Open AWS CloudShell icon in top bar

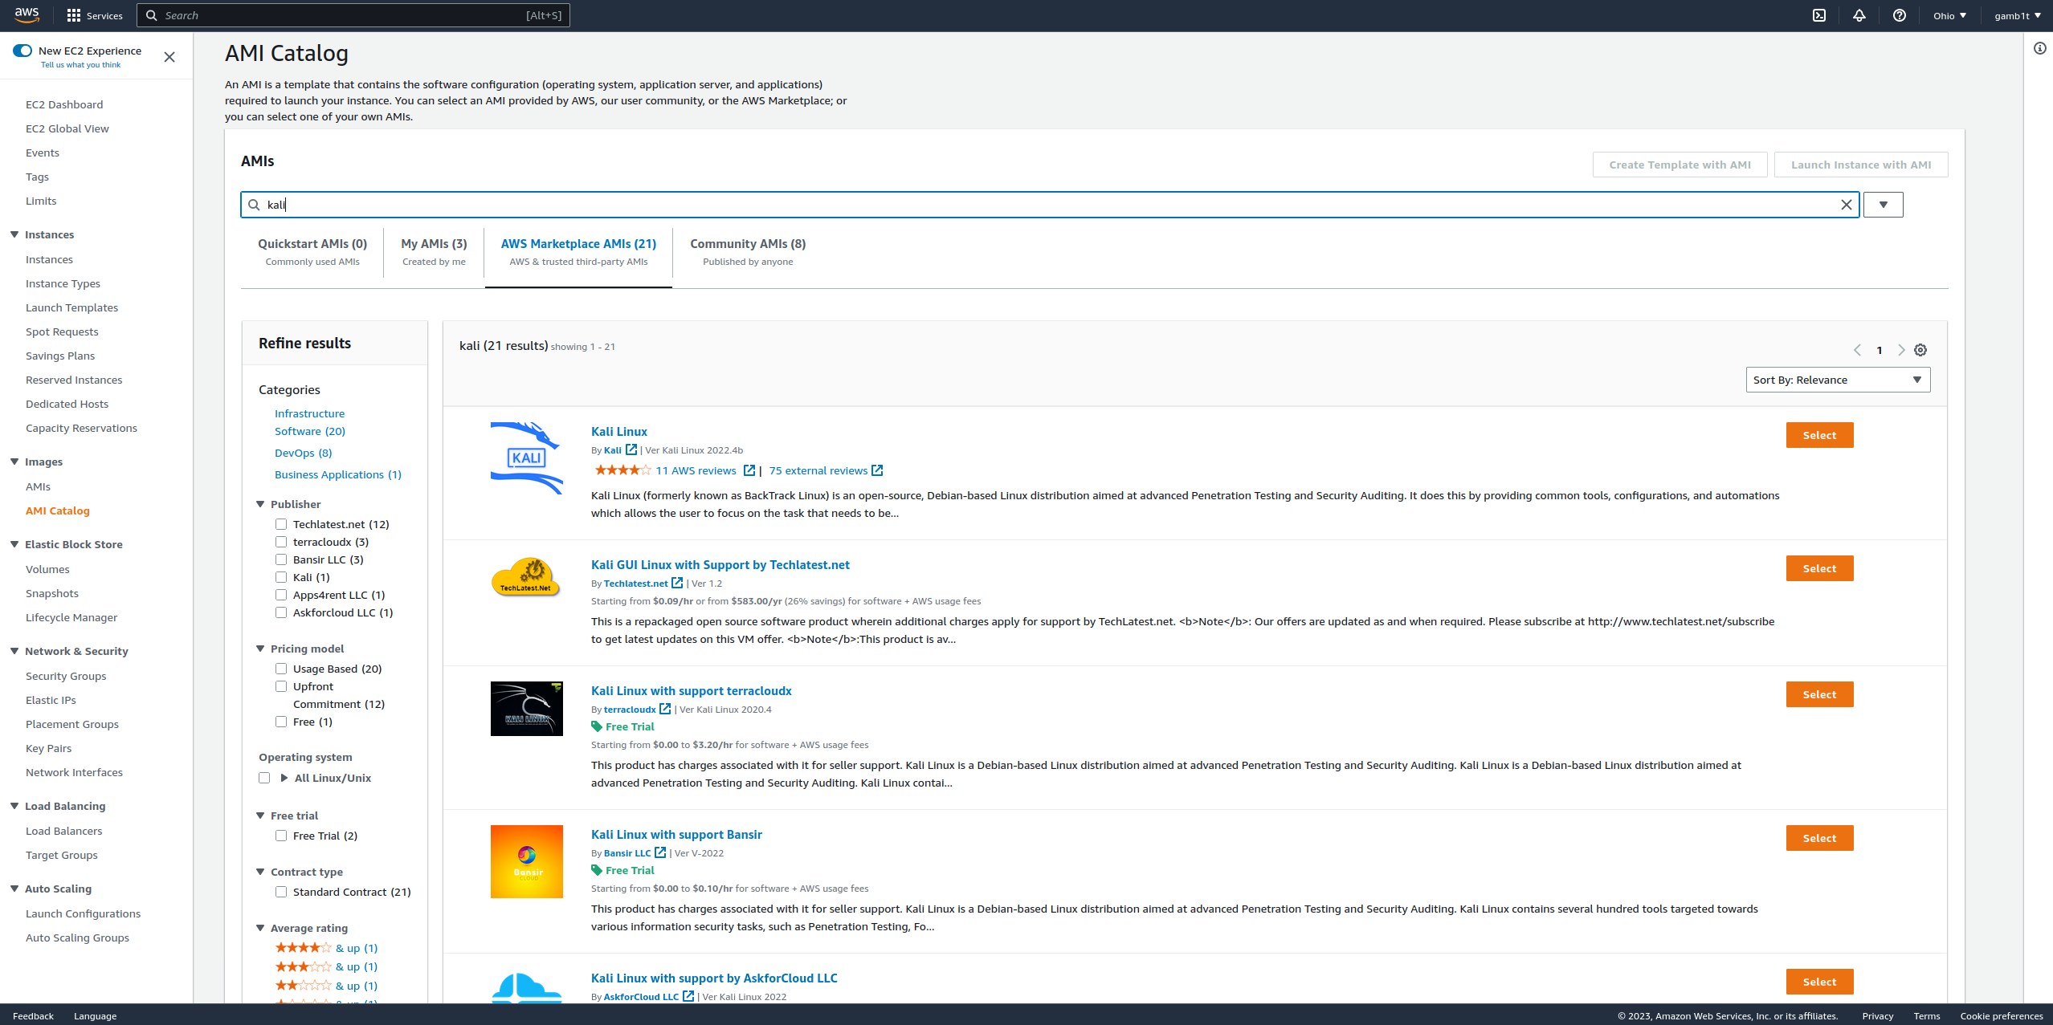pyautogui.click(x=1819, y=15)
